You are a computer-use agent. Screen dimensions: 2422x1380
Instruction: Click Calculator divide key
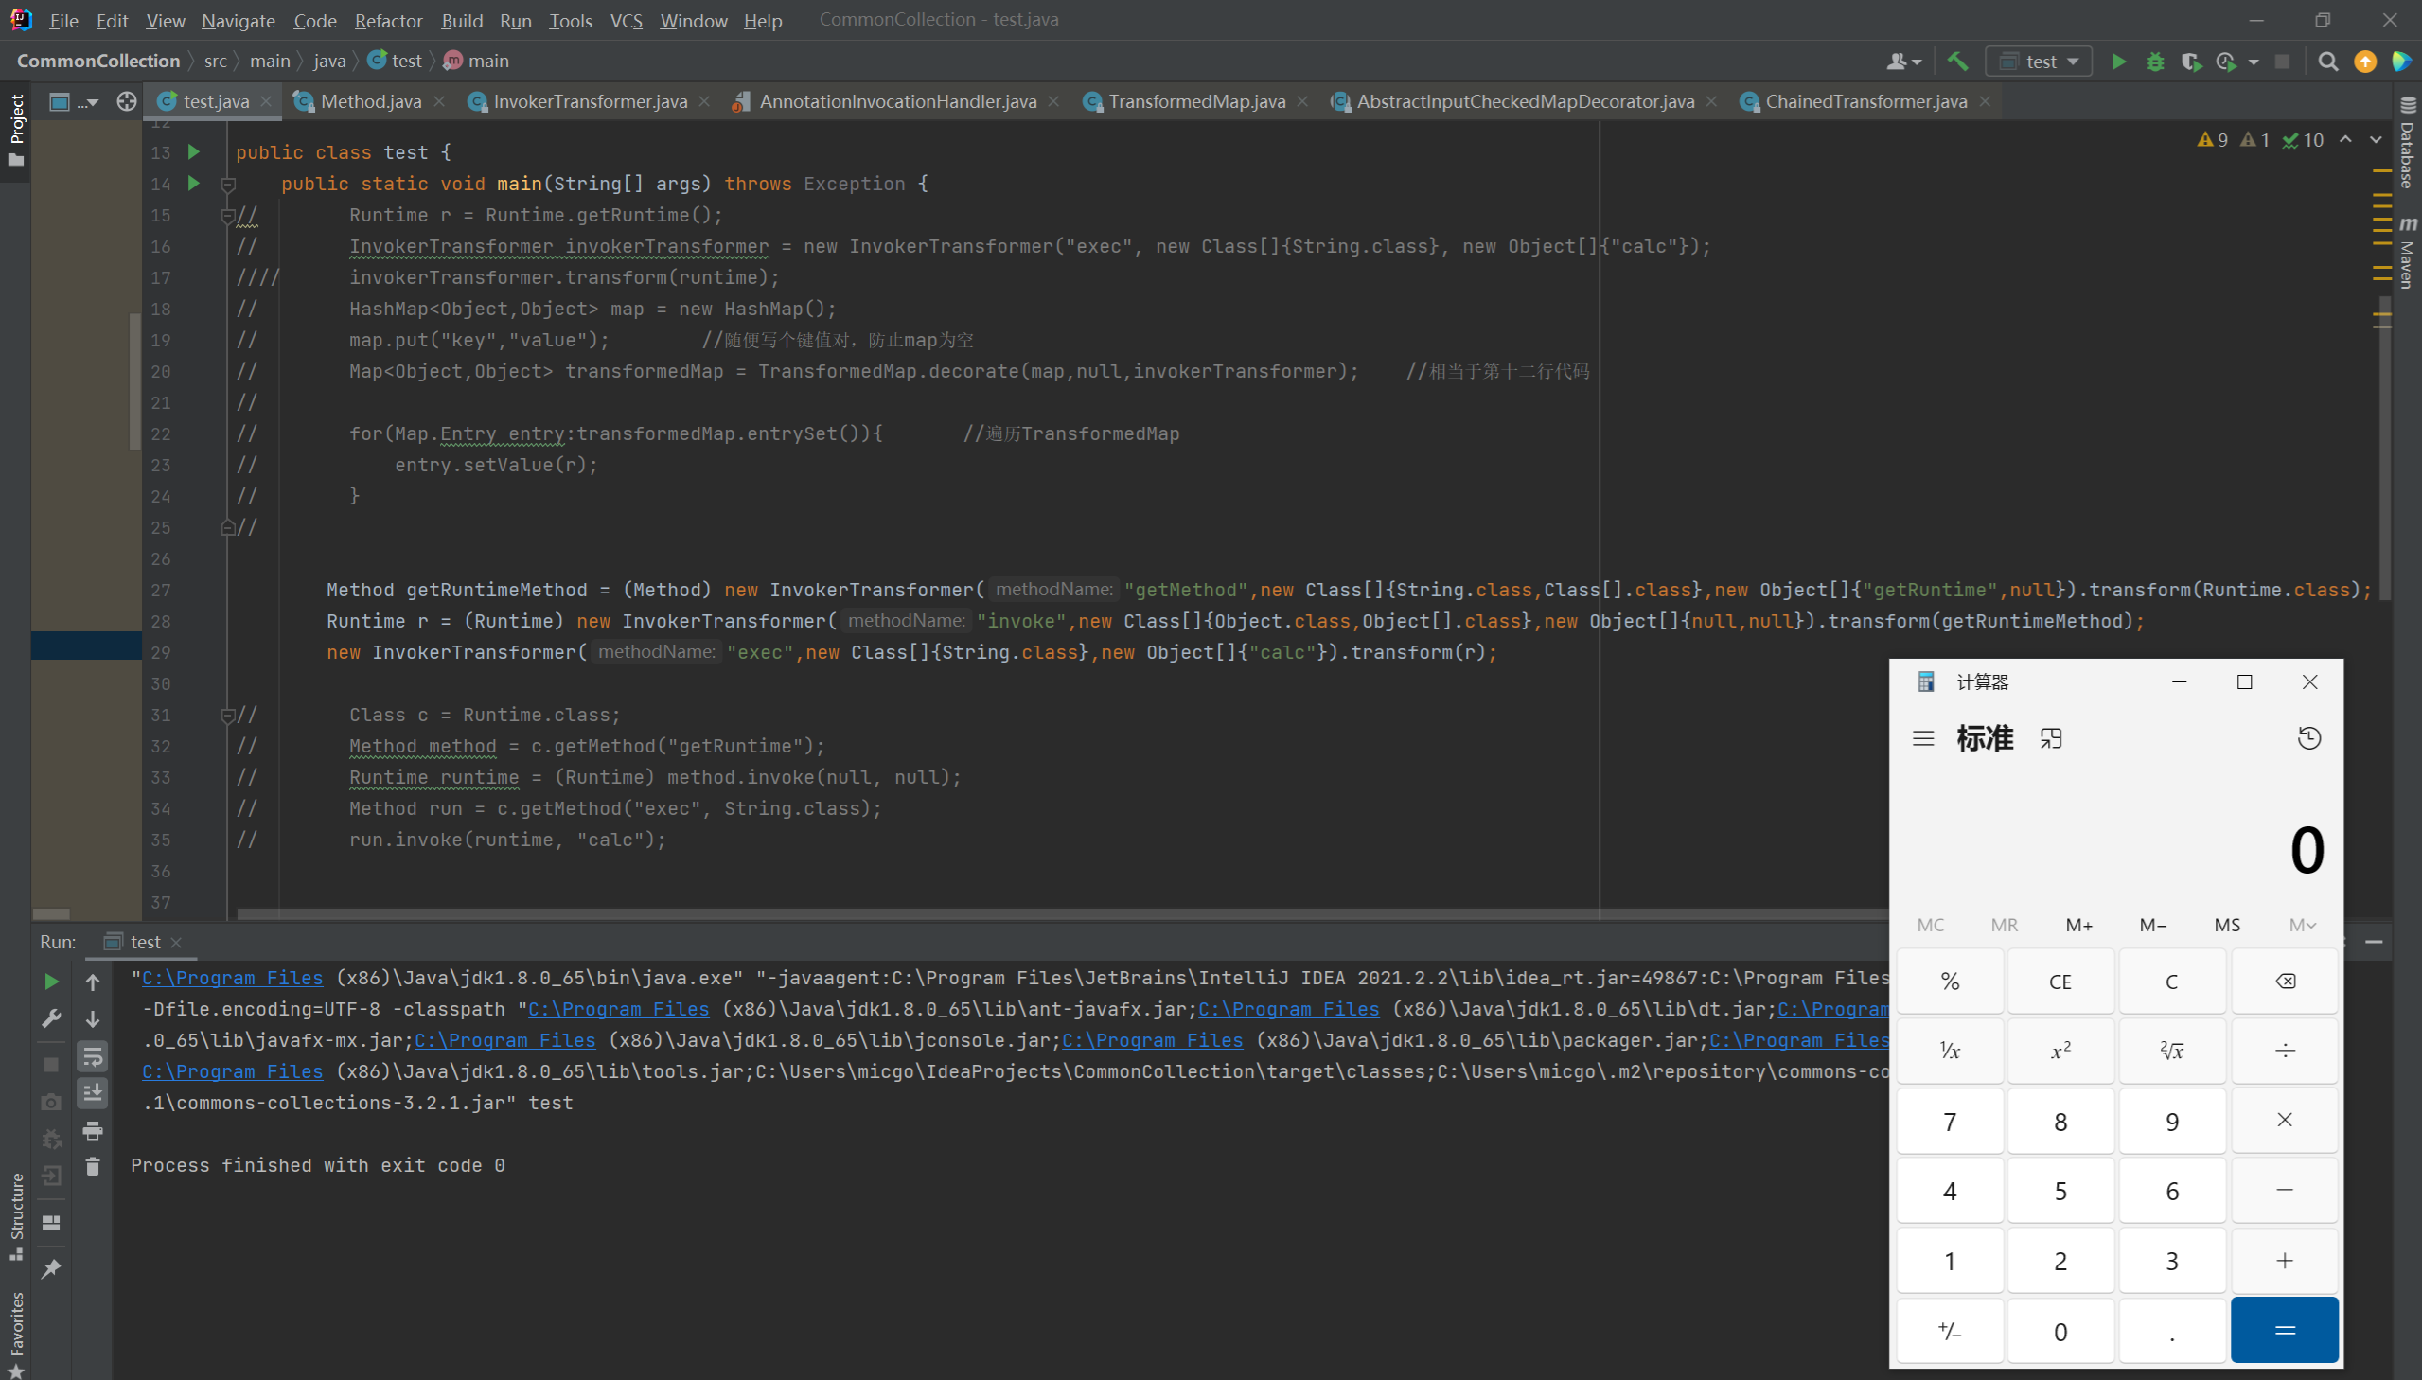(x=2285, y=1051)
